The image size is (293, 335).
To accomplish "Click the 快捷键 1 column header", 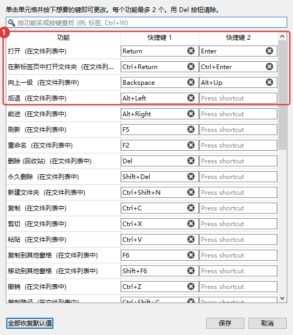I will [x=160, y=38].
